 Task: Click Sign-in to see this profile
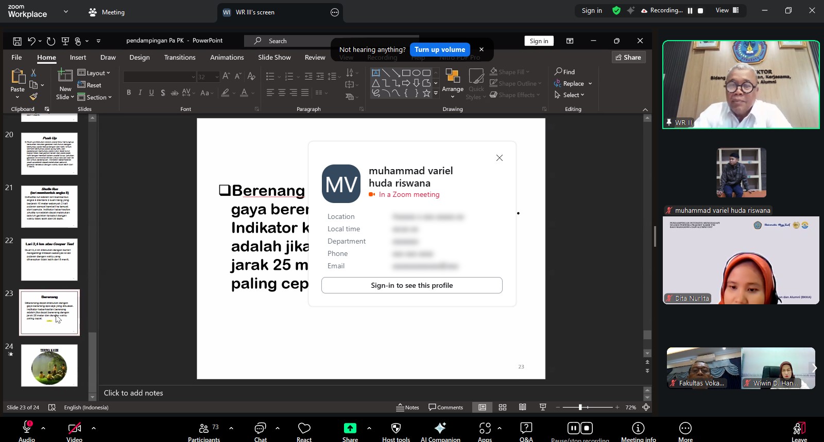click(x=411, y=285)
